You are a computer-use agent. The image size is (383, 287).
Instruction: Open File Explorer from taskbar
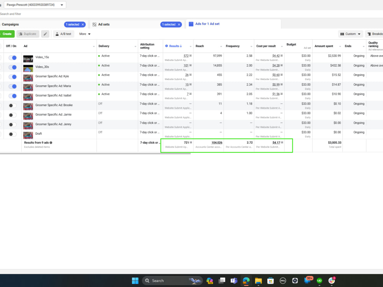259,280
